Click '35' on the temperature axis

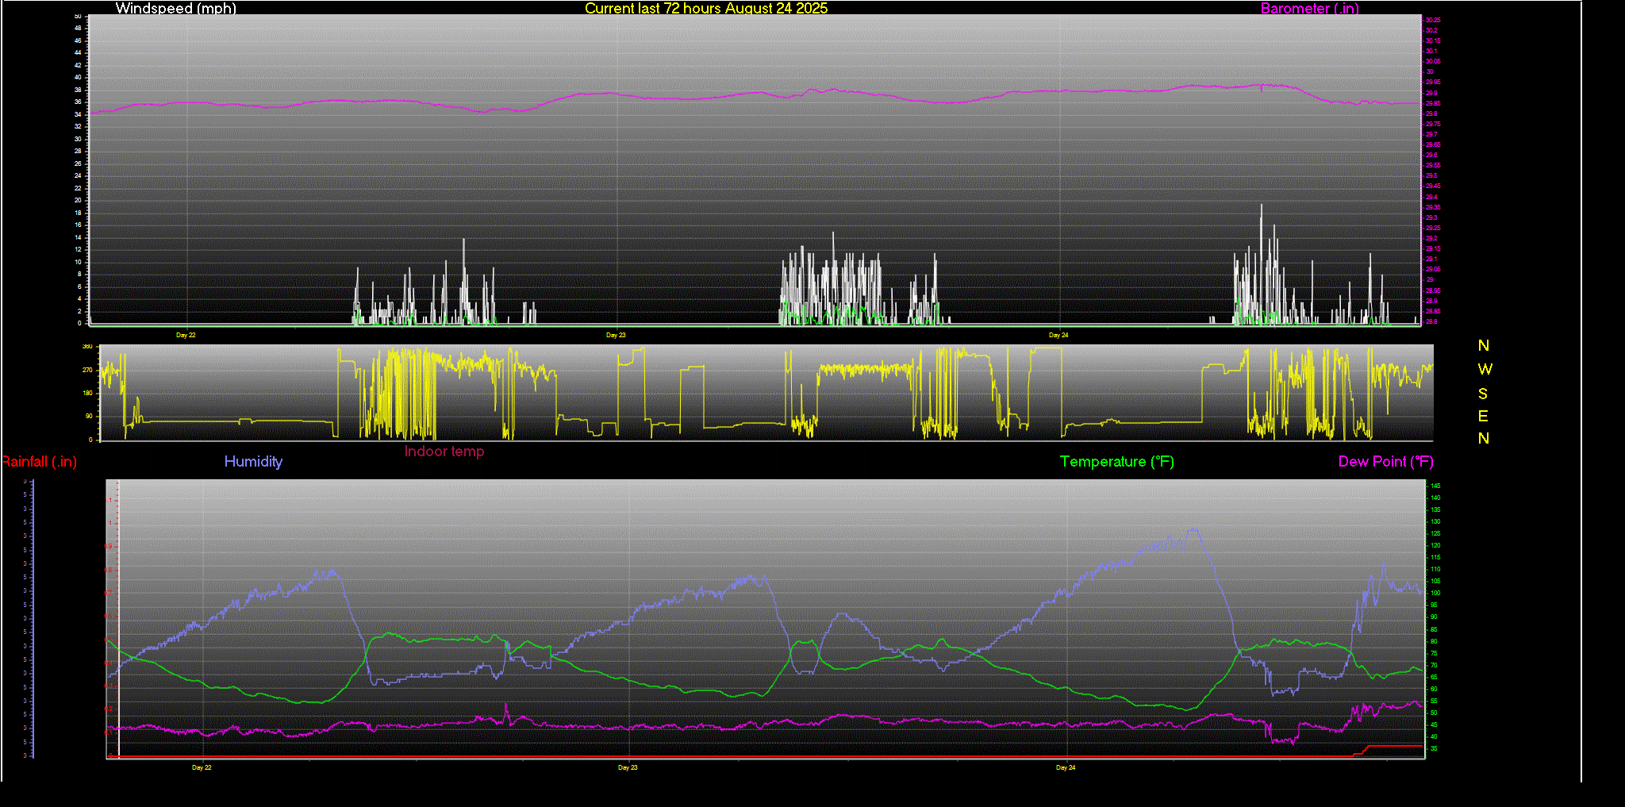(x=1435, y=748)
